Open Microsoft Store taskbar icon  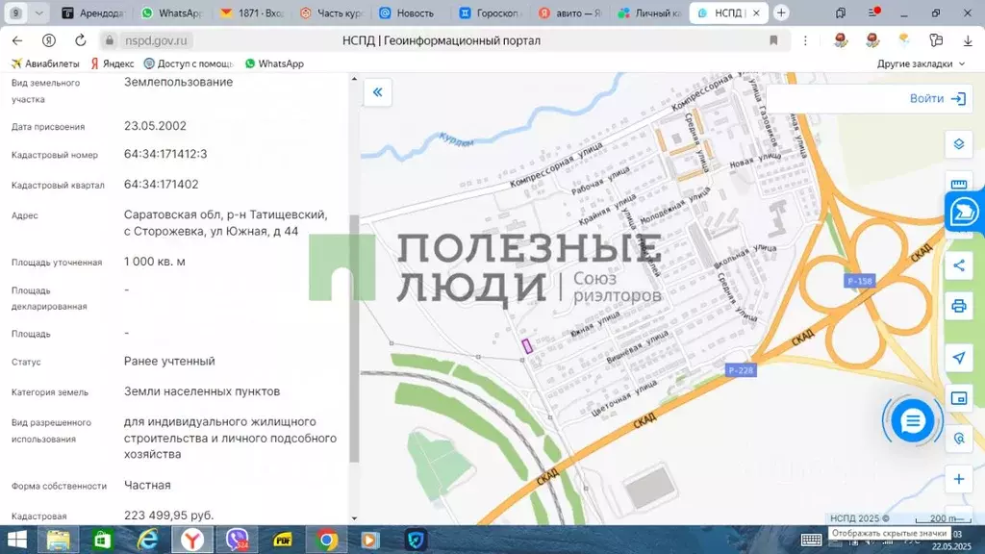tap(102, 540)
